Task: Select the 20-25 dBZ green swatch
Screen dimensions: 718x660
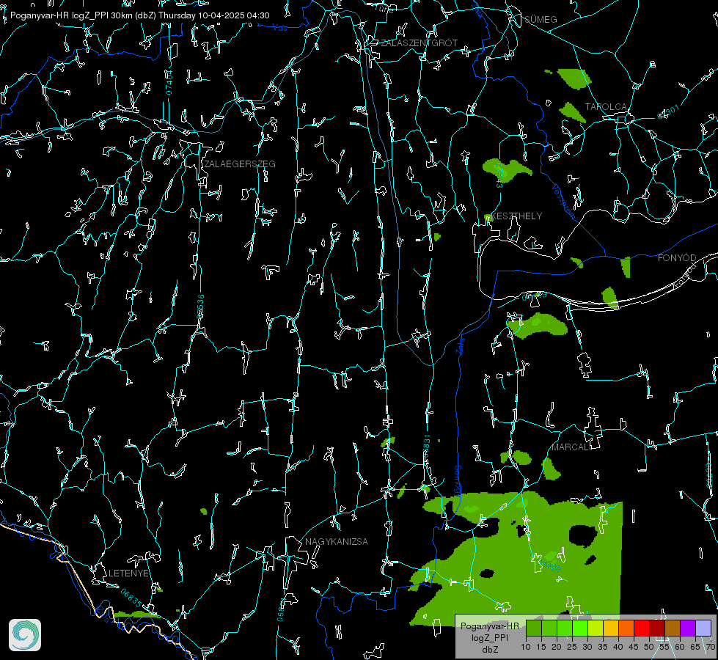Action: [x=565, y=628]
